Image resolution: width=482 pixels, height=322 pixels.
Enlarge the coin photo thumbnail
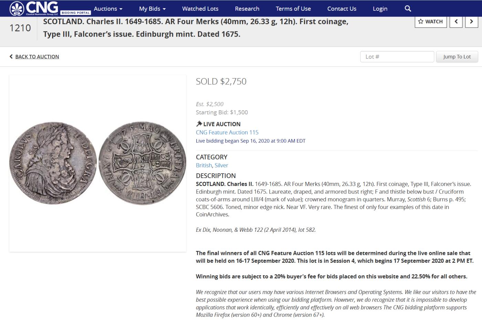[x=98, y=163]
